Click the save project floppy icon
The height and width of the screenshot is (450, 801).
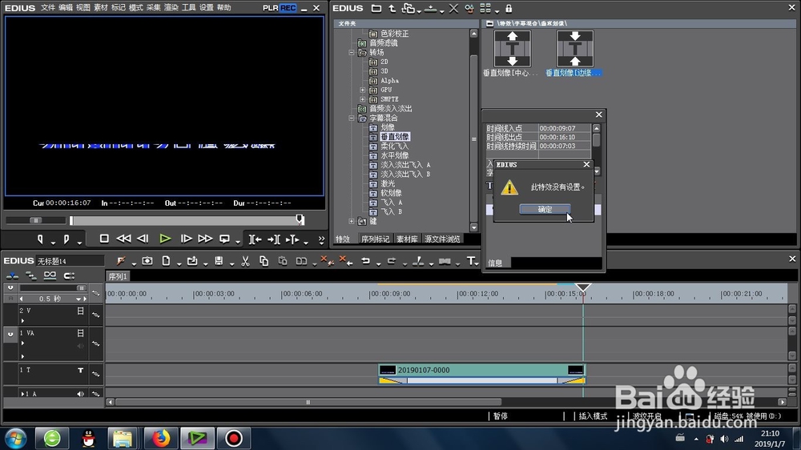click(x=219, y=261)
